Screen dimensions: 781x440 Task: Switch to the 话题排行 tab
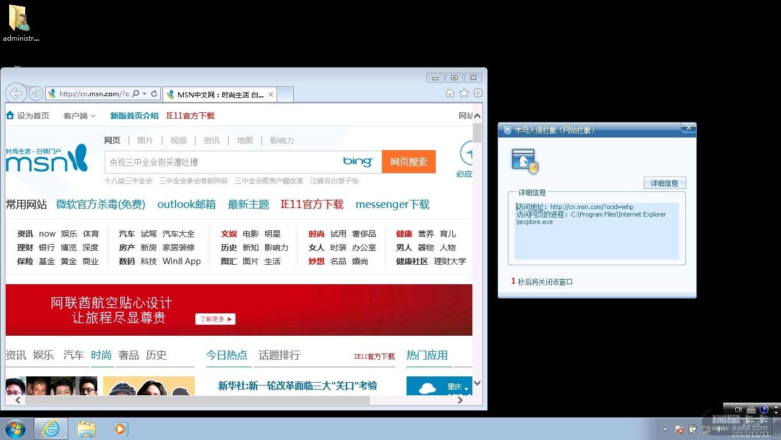[x=279, y=355]
